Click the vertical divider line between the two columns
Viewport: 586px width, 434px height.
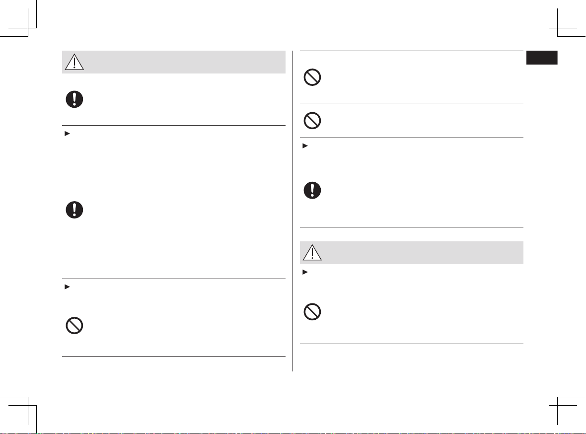coord(293,211)
